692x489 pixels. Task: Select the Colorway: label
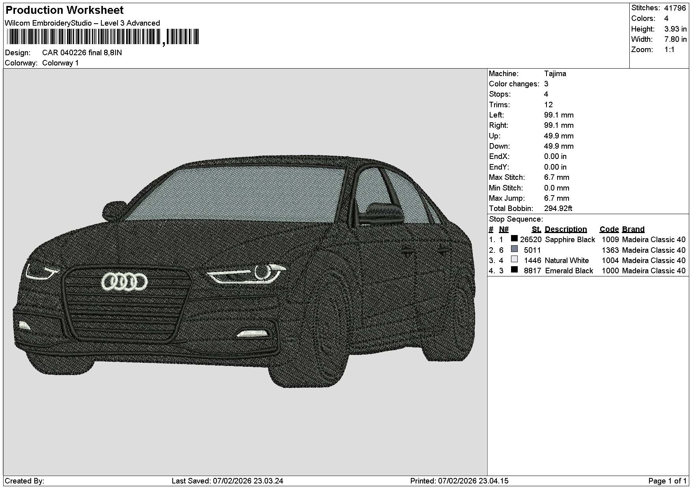coord(21,63)
